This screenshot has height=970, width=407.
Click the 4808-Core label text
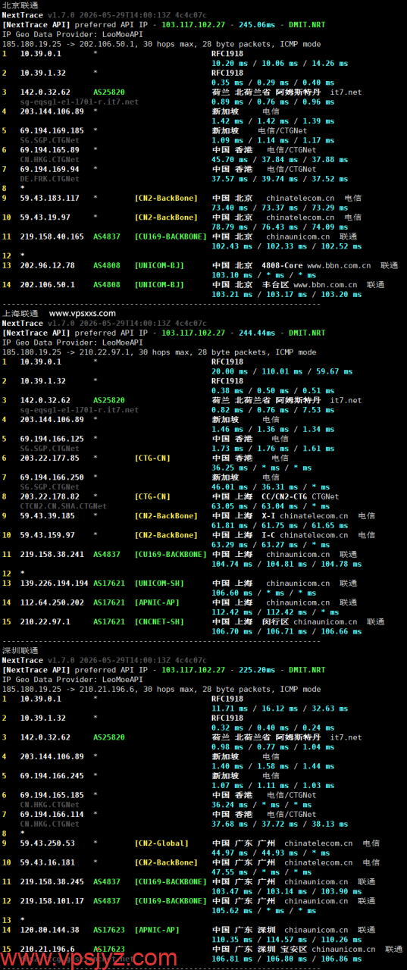(281, 265)
